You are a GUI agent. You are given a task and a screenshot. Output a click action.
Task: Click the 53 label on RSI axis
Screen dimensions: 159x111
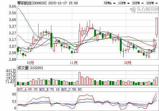coord(14,102)
